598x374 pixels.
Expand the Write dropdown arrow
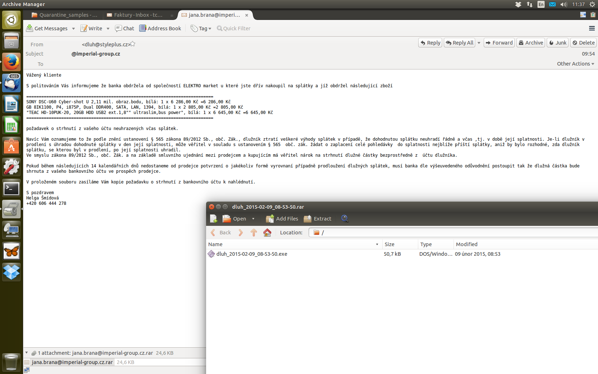(108, 28)
